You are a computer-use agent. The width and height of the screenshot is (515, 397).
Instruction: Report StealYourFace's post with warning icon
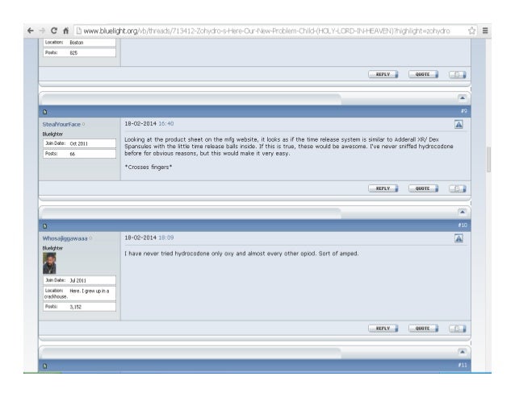pos(458,124)
